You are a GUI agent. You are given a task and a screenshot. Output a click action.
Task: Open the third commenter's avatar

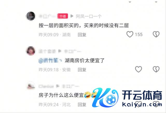(x=31, y=86)
